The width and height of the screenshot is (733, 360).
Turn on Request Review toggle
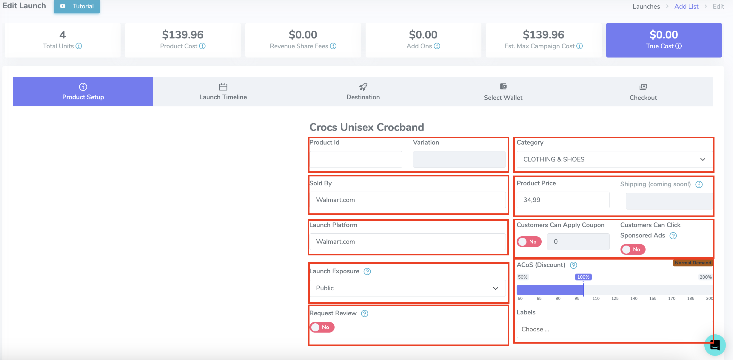(322, 327)
